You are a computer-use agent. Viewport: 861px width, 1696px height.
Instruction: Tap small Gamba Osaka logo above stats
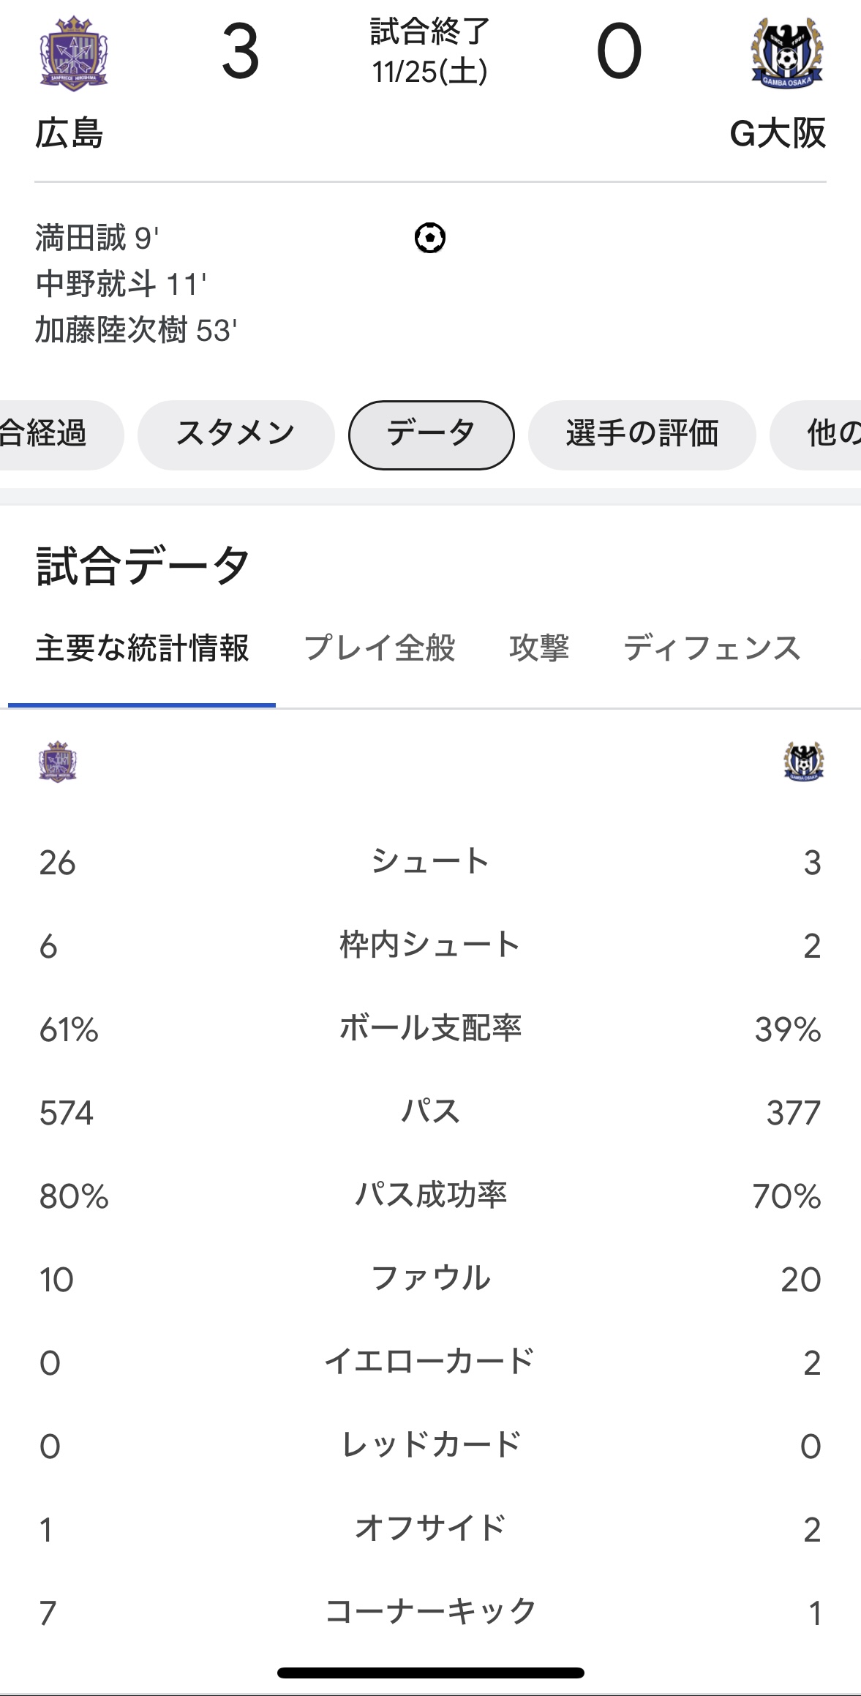pyautogui.click(x=803, y=761)
